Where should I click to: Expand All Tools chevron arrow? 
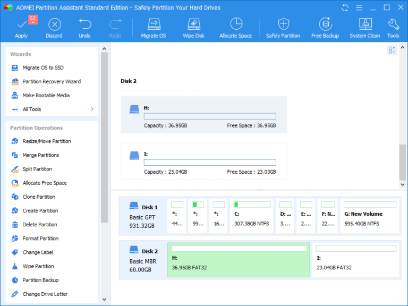point(92,109)
